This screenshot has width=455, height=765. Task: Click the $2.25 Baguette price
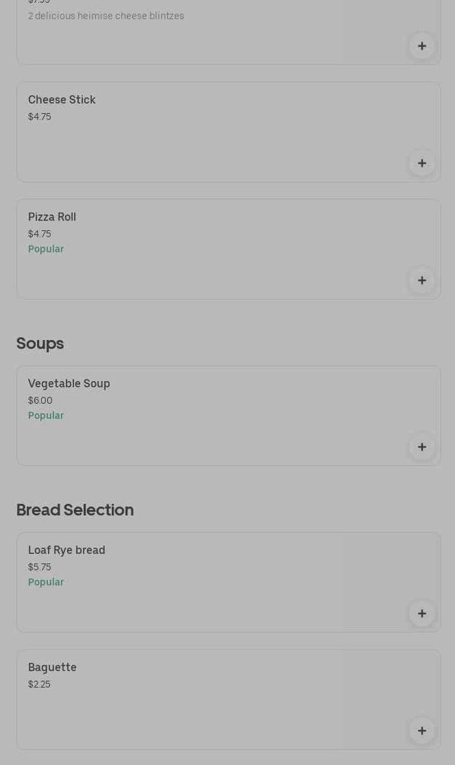[x=39, y=685]
